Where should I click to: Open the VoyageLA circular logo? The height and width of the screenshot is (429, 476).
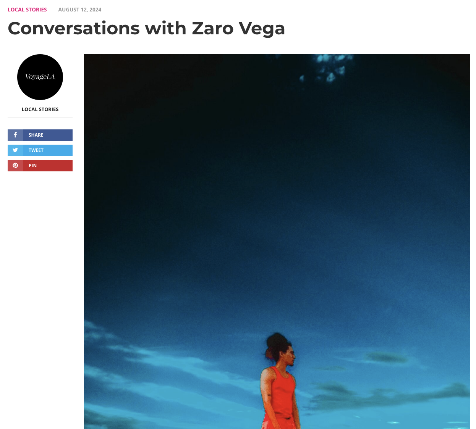click(40, 77)
